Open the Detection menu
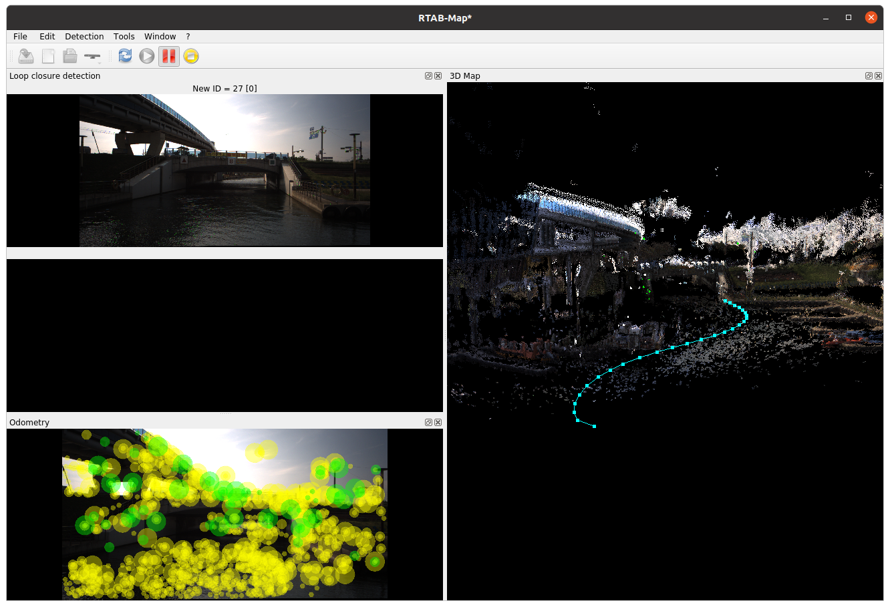This screenshot has width=890, height=607. (84, 37)
